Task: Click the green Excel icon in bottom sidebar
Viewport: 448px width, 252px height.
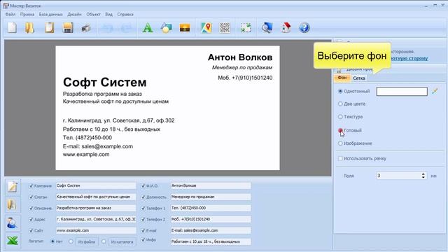Action: tap(13, 241)
